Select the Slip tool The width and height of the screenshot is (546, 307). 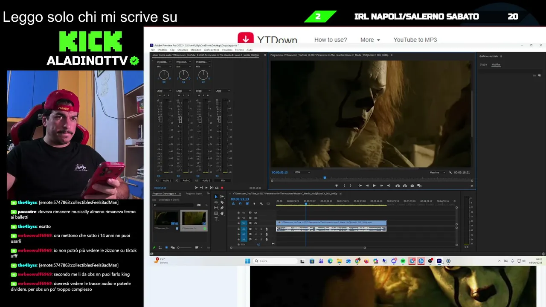pyautogui.click(x=216, y=208)
